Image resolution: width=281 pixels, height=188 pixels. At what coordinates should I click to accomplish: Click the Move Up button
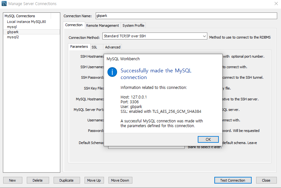pyautogui.click(x=94, y=180)
